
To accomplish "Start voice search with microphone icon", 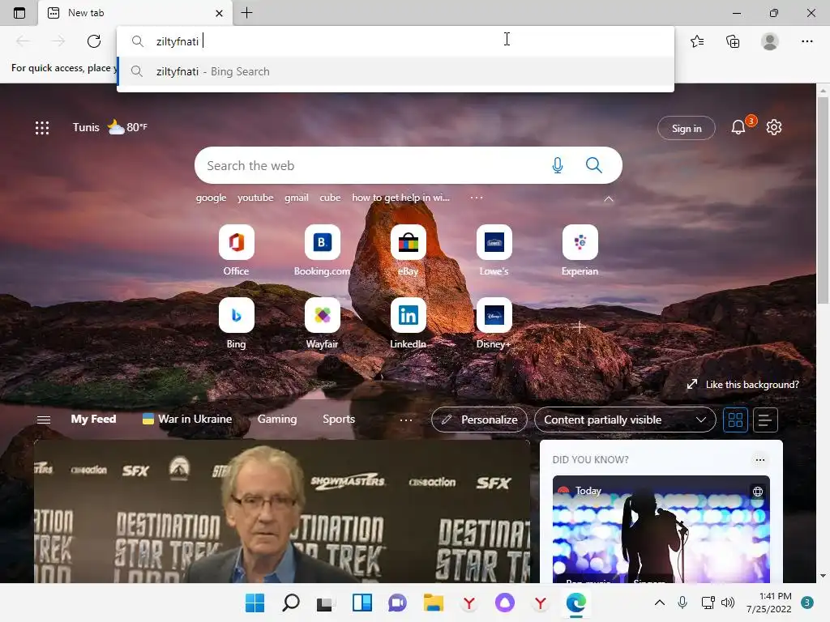I will 558,165.
